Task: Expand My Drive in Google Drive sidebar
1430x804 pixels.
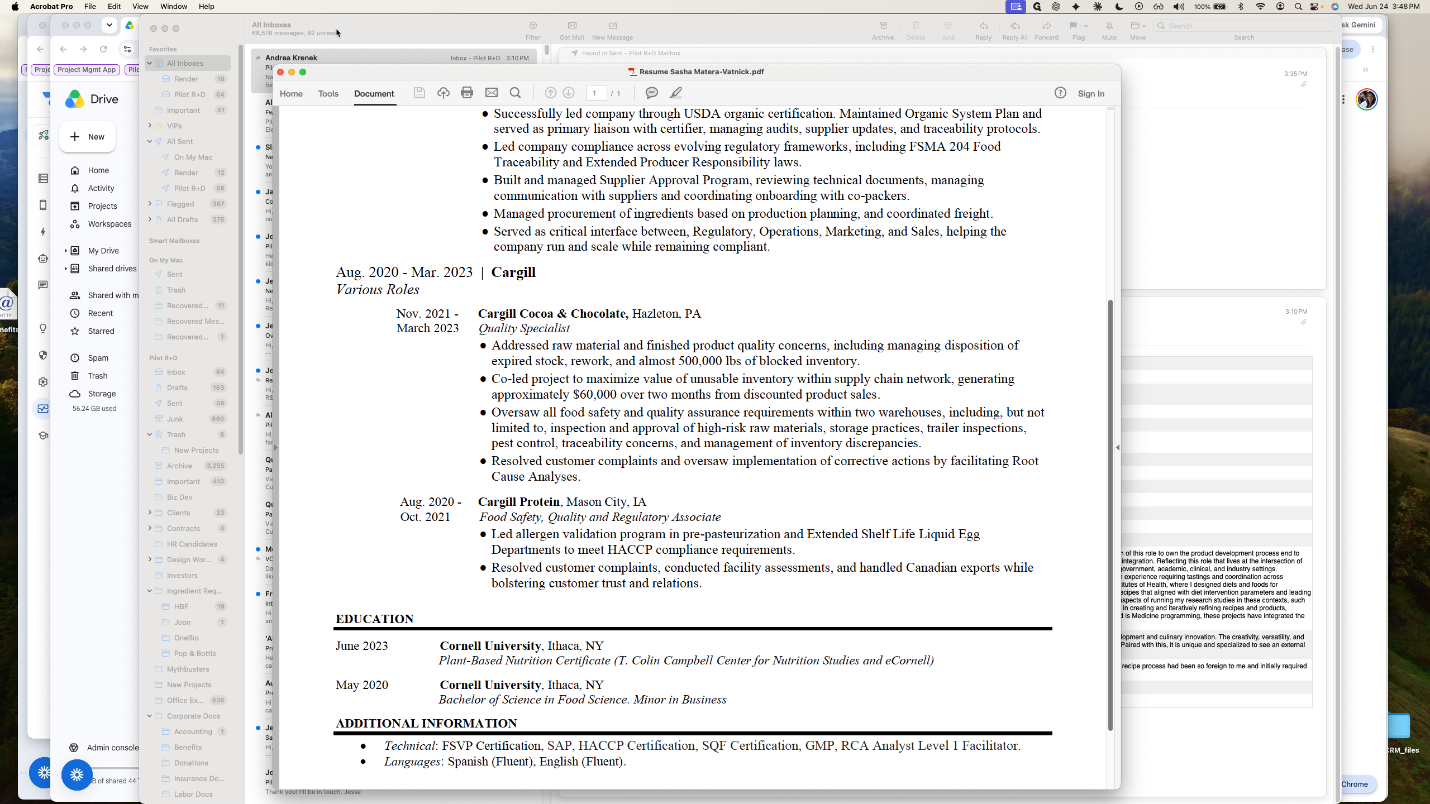Action: coord(65,251)
